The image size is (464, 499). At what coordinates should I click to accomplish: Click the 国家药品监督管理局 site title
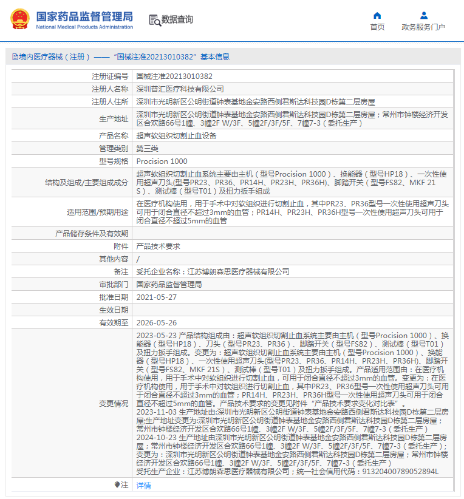tap(84, 16)
